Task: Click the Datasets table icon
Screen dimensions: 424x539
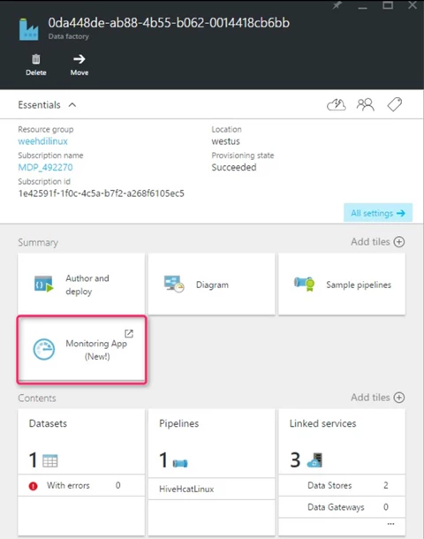Action: point(50,460)
